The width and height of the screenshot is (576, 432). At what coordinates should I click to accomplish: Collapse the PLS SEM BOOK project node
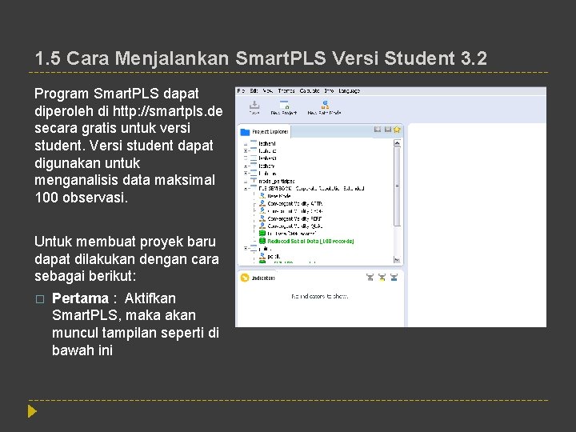point(246,189)
